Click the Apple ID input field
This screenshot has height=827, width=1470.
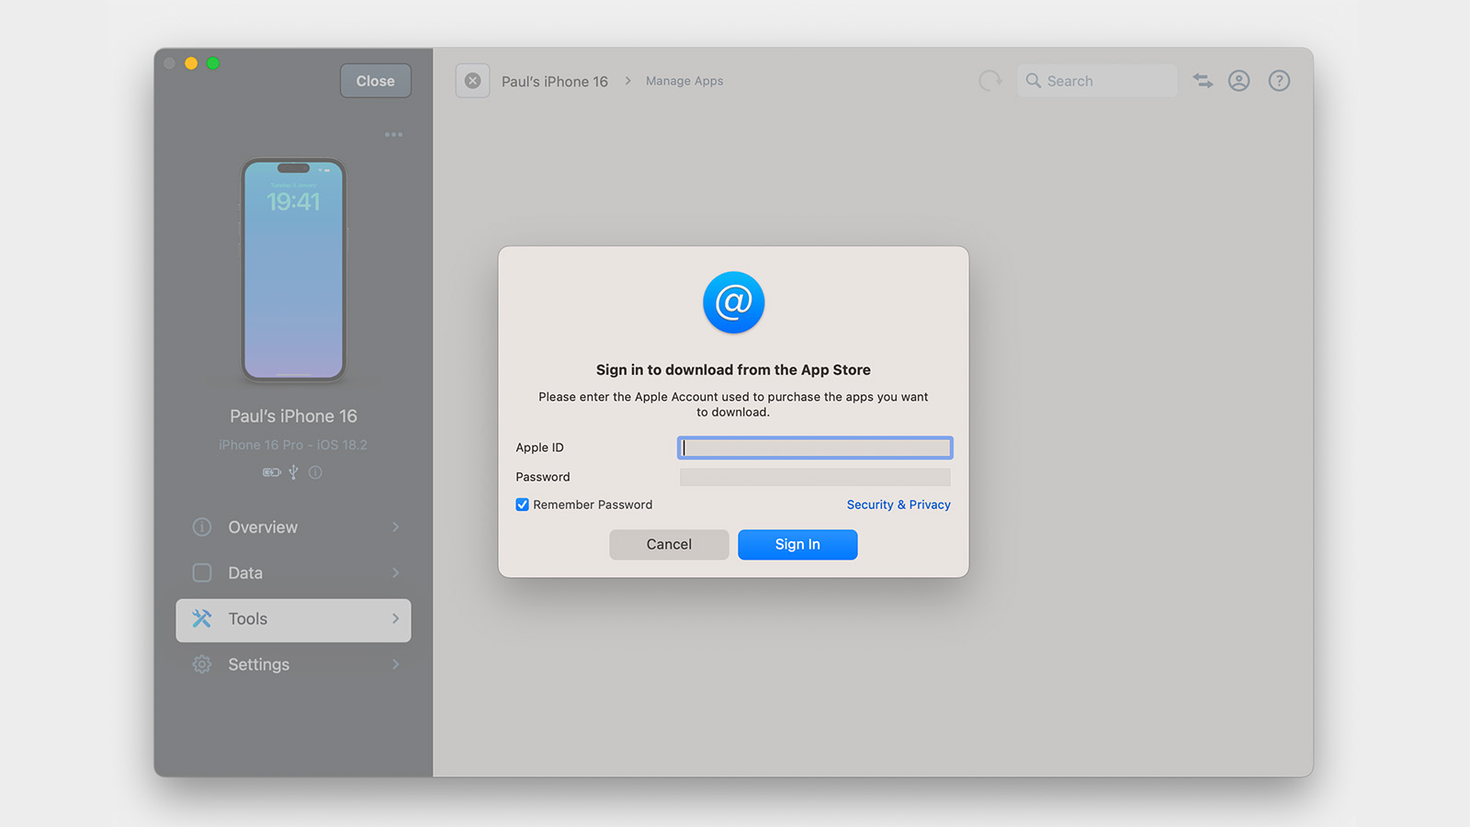[x=815, y=447]
